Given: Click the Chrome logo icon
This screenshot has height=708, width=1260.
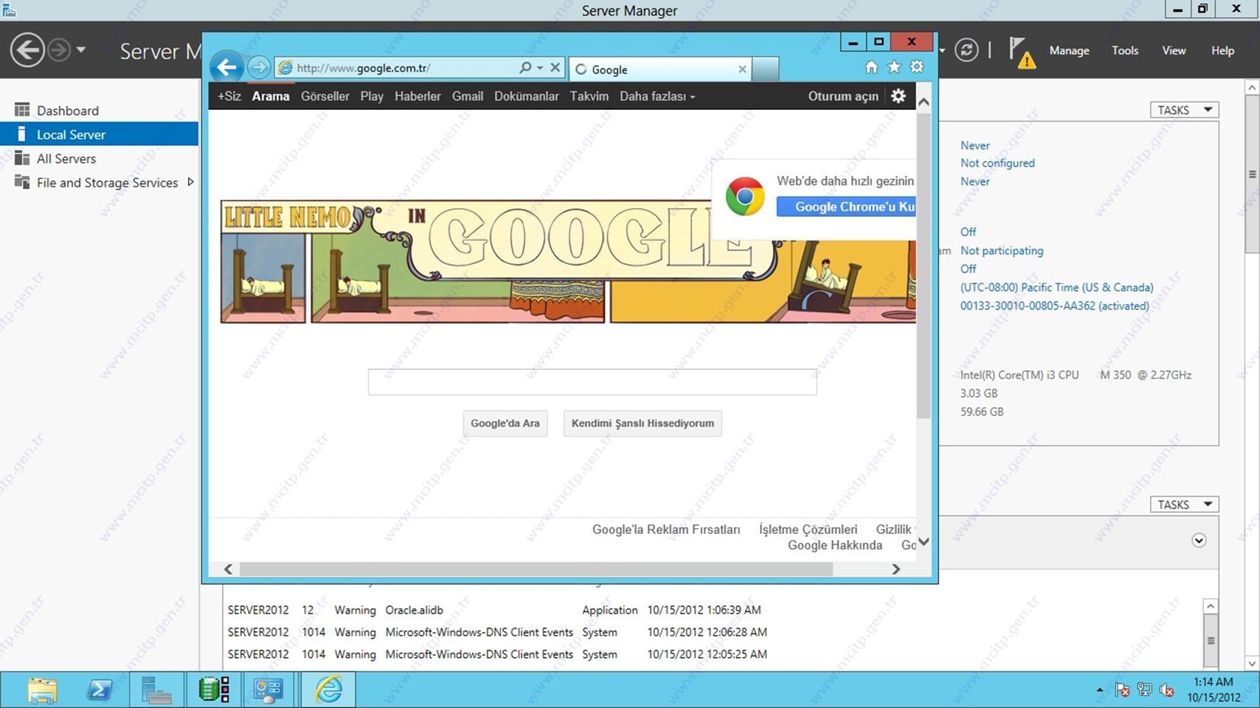Looking at the screenshot, I should [744, 196].
